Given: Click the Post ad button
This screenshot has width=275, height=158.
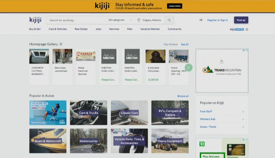Looking at the screenshot, I should click(x=241, y=20).
